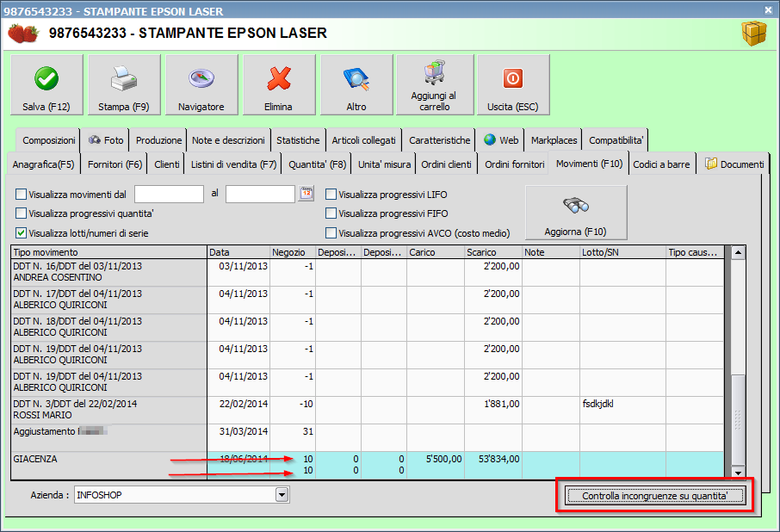Click the red Uscita (ESC) power icon

click(513, 78)
